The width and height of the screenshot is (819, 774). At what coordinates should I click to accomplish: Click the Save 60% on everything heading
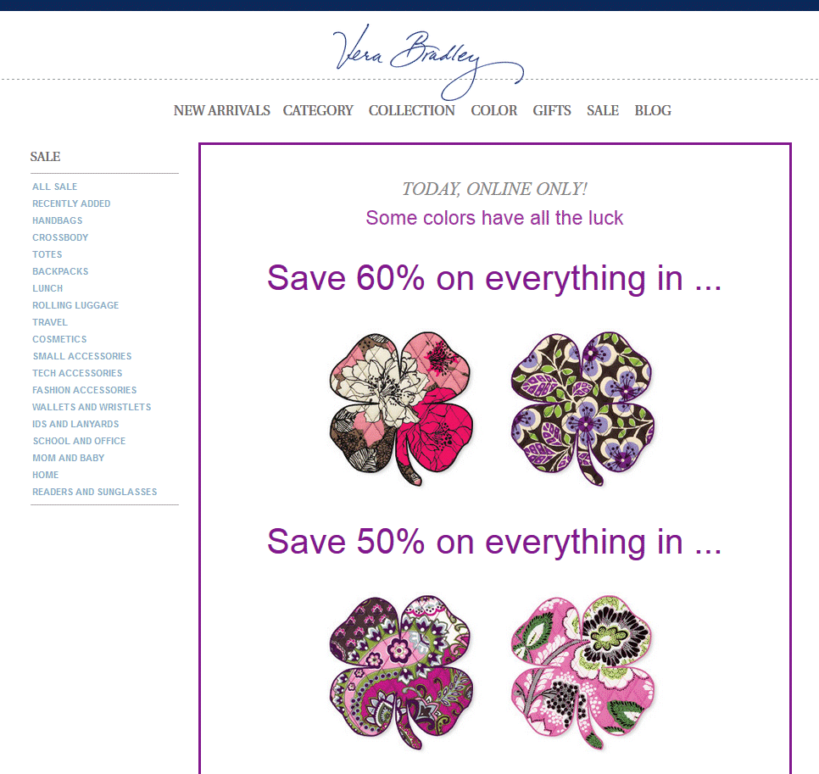pos(494,278)
